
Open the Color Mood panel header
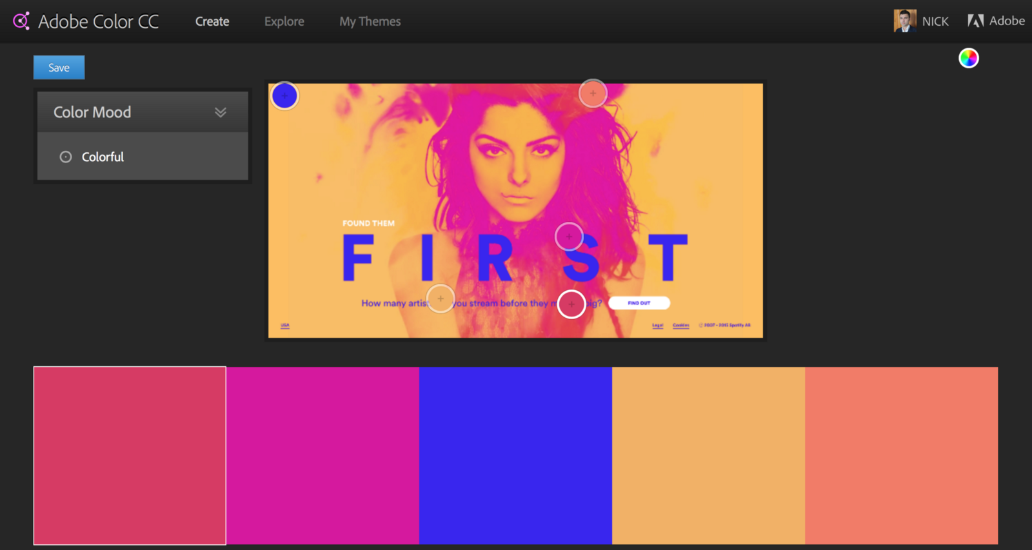click(x=143, y=112)
